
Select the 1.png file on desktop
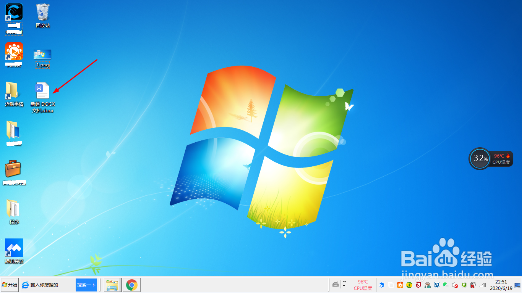42,58
